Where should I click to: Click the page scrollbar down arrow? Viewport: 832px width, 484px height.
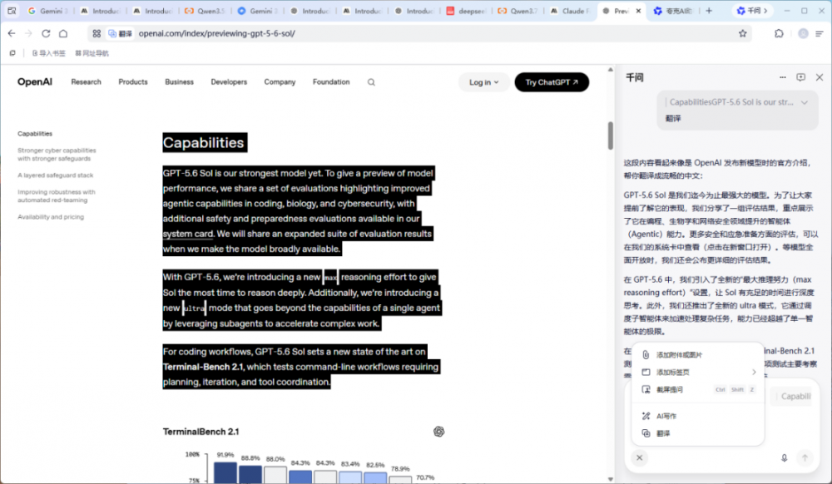(610, 479)
